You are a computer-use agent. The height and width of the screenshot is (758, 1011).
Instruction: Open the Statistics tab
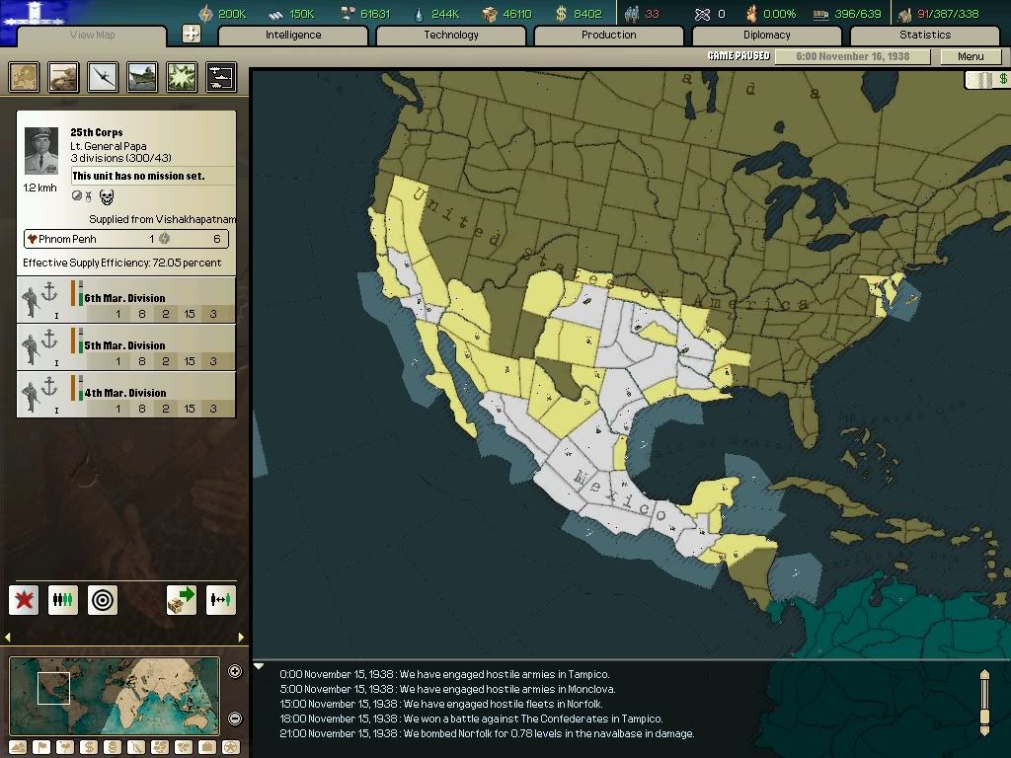coord(925,35)
